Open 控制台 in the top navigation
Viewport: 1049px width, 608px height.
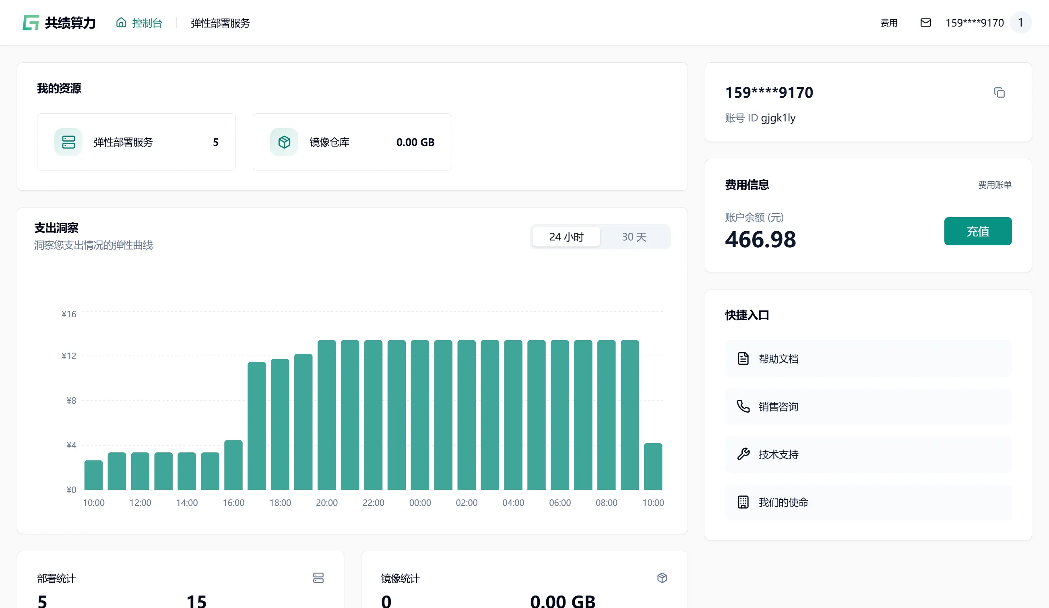tap(139, 23)
